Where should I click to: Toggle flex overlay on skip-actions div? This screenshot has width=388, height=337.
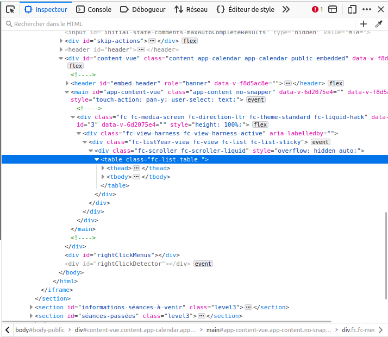(x=189, y=41)
